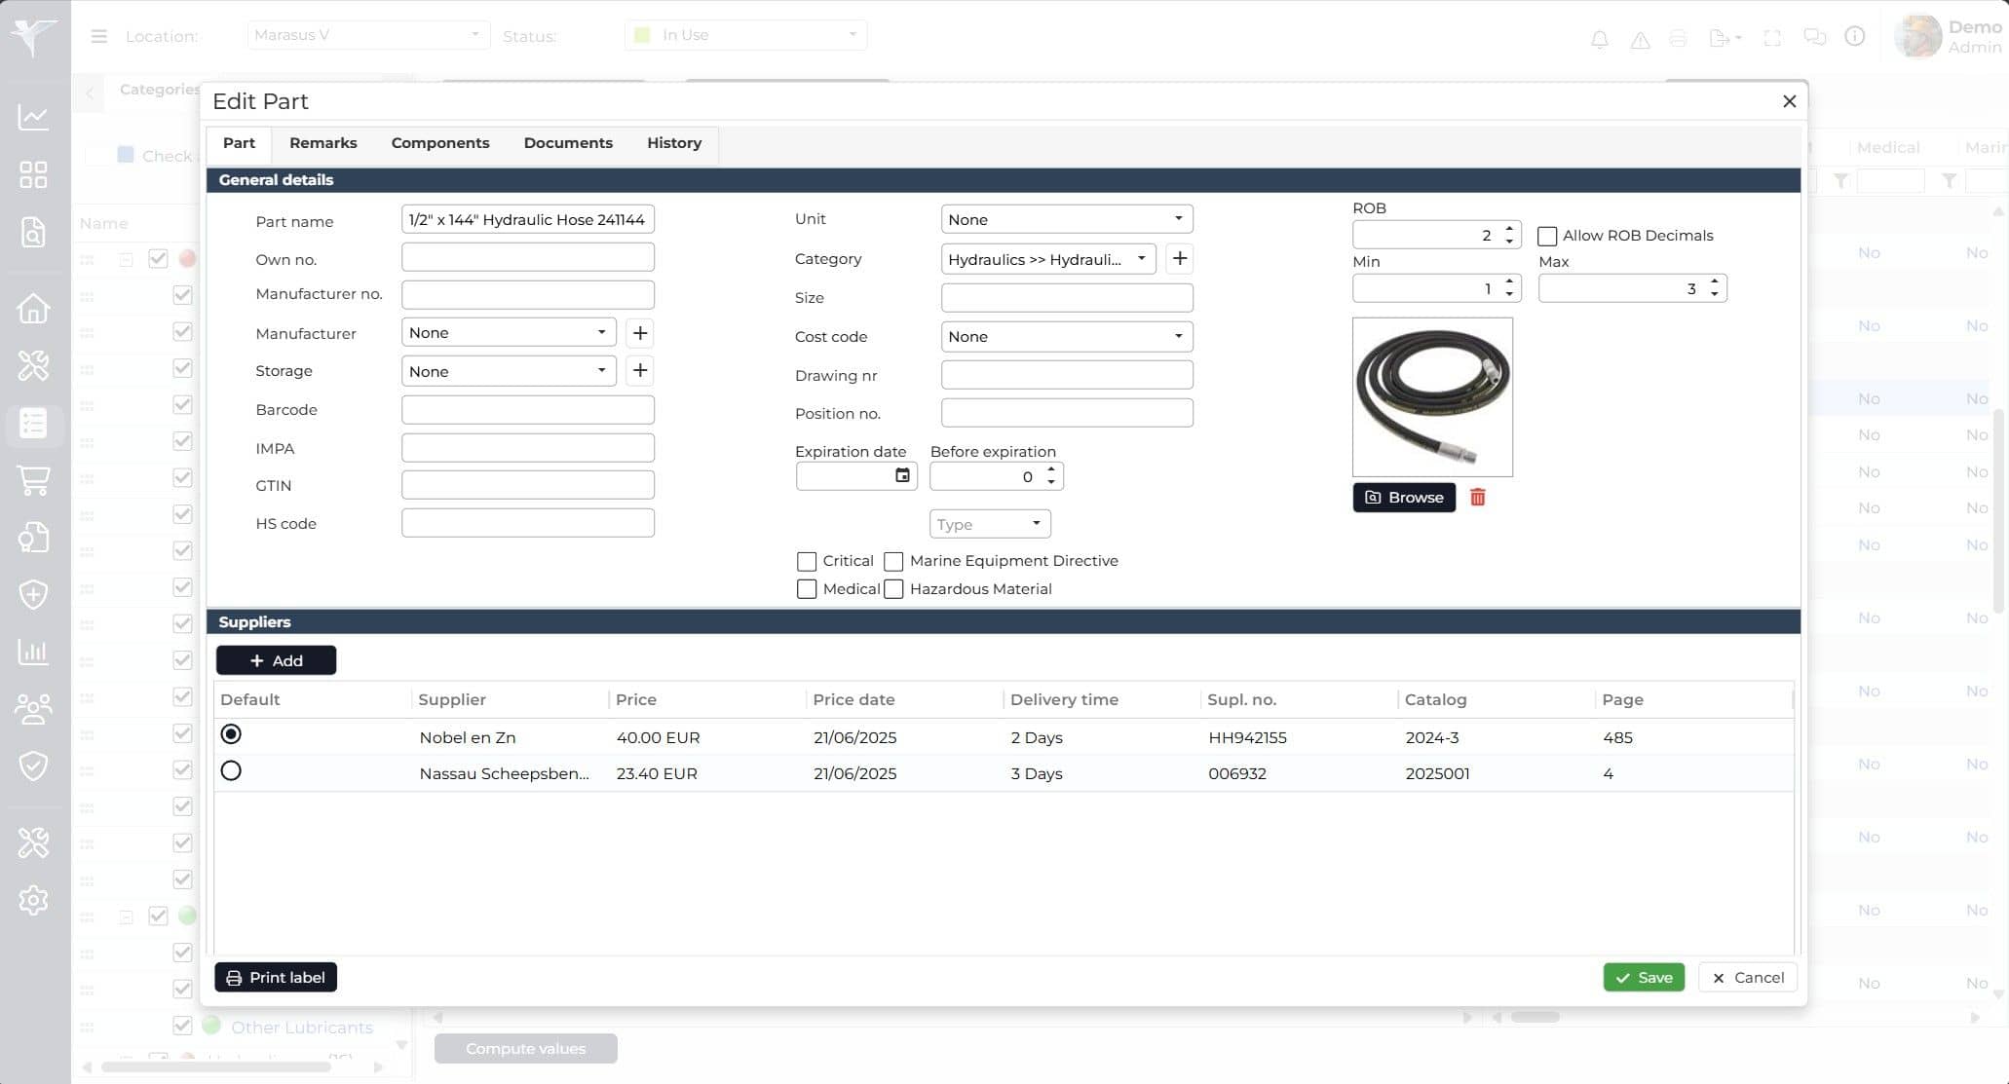Tick the Critical checkbox

806,561
